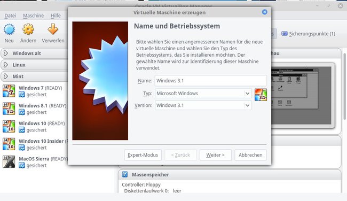Click the saved-state icon under Windows 10 Insider
Image resolution: width=347 pixels, height=201 pixels.
[x=22, y=148]
